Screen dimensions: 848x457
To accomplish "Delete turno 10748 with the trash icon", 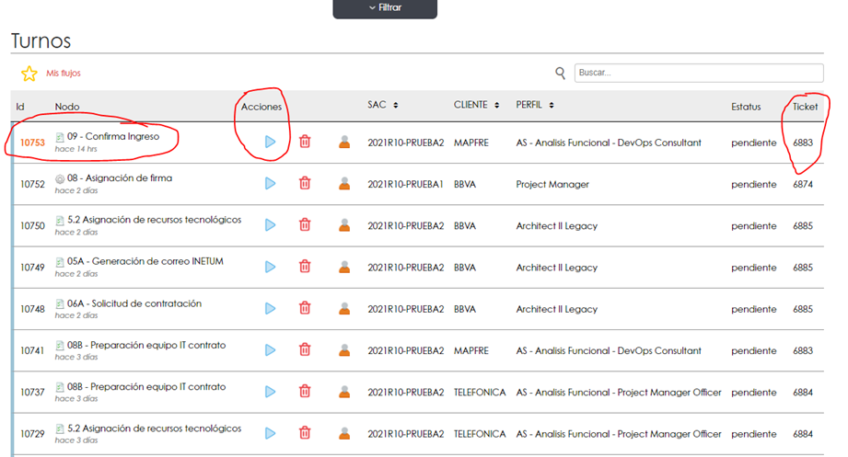I will (x=305, y=308).
